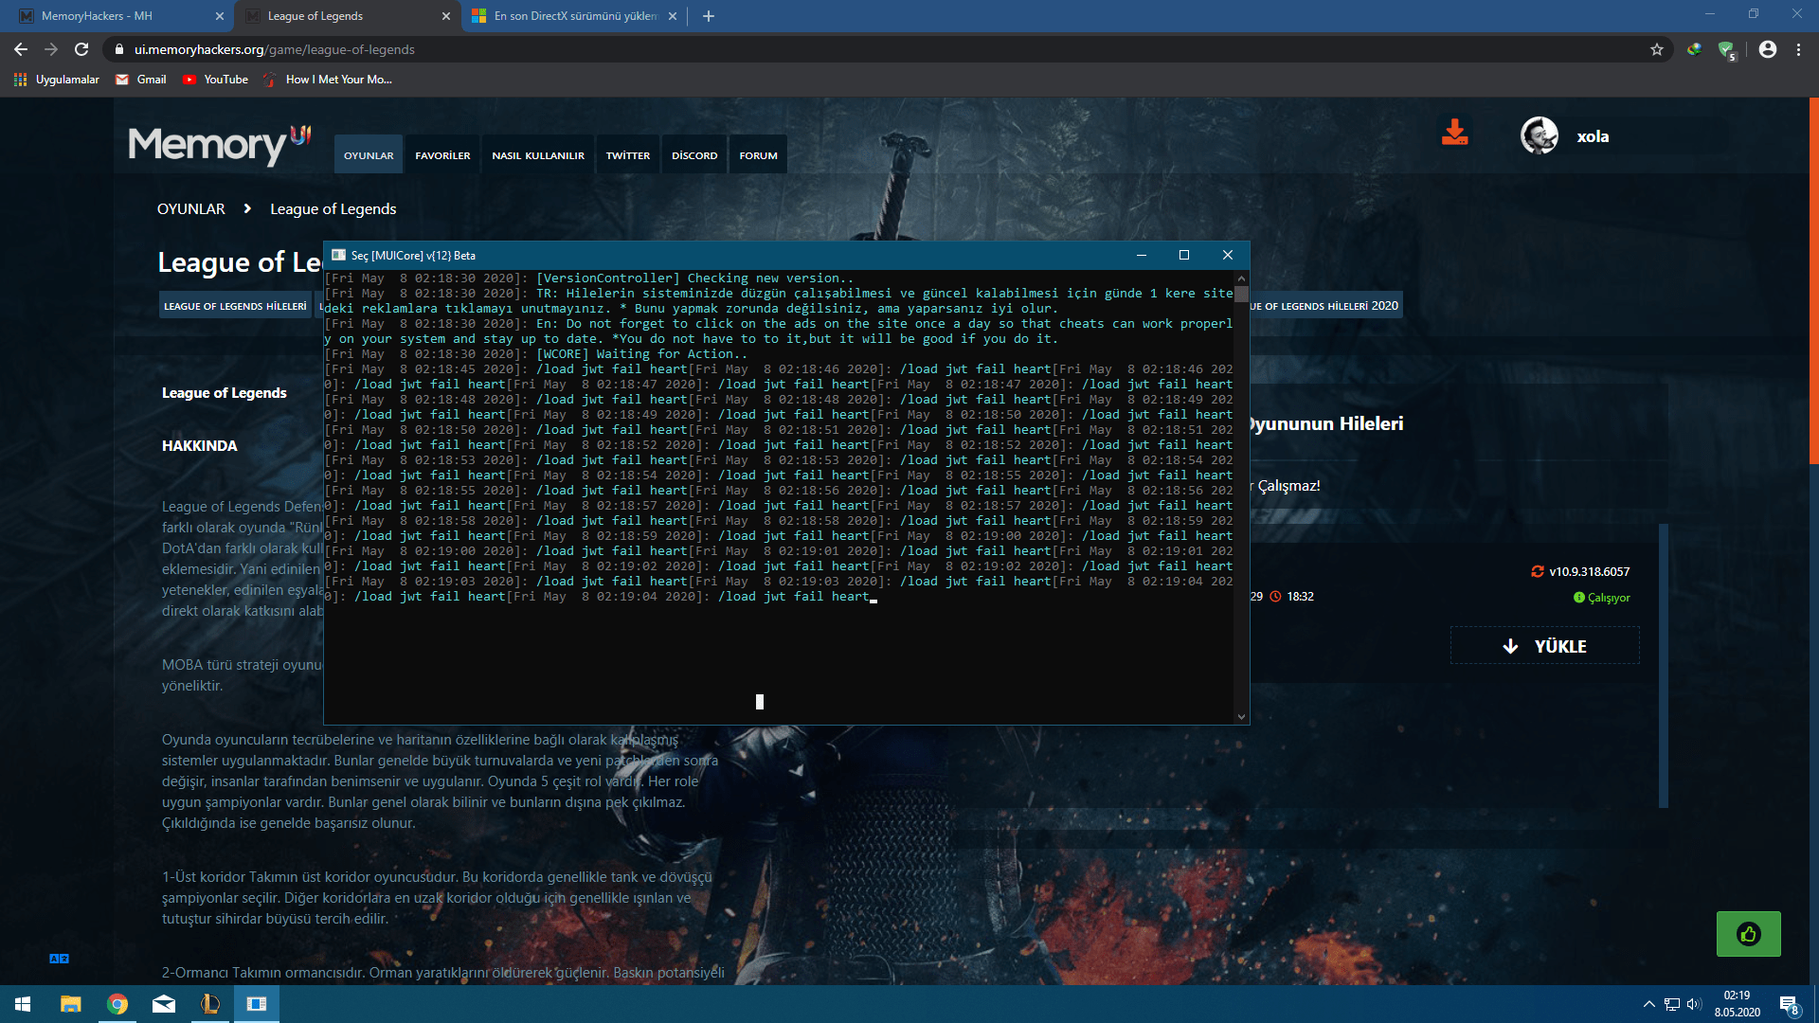Open Chrome from the taskbar

pos(117,1004)
